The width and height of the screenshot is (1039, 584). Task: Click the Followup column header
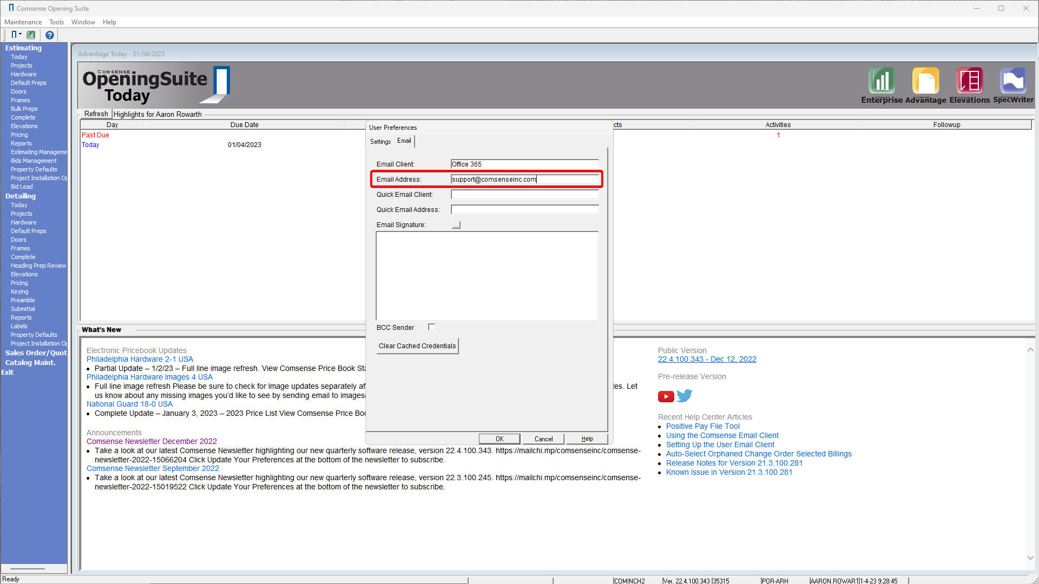[x=946, y=124]
